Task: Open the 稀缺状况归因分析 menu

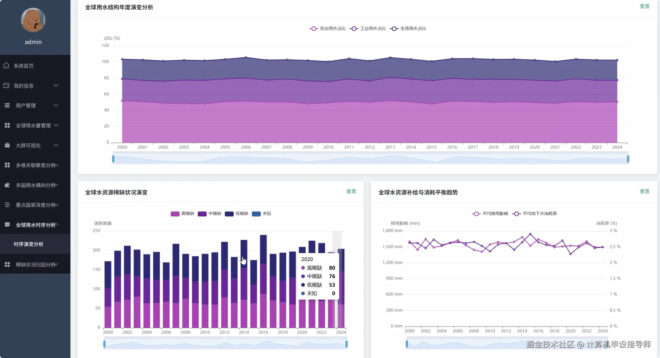Action: (36, 264)
